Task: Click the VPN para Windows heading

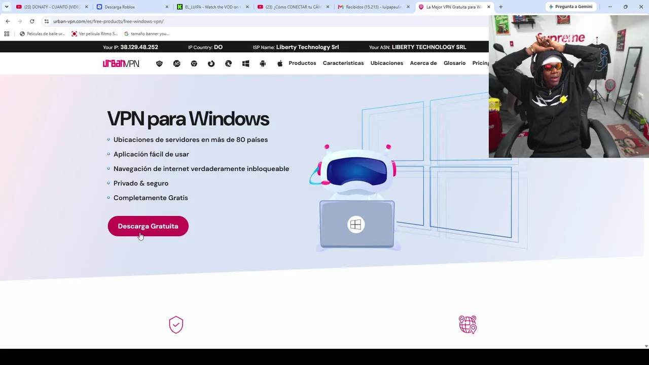Action: tap(188, 119)
